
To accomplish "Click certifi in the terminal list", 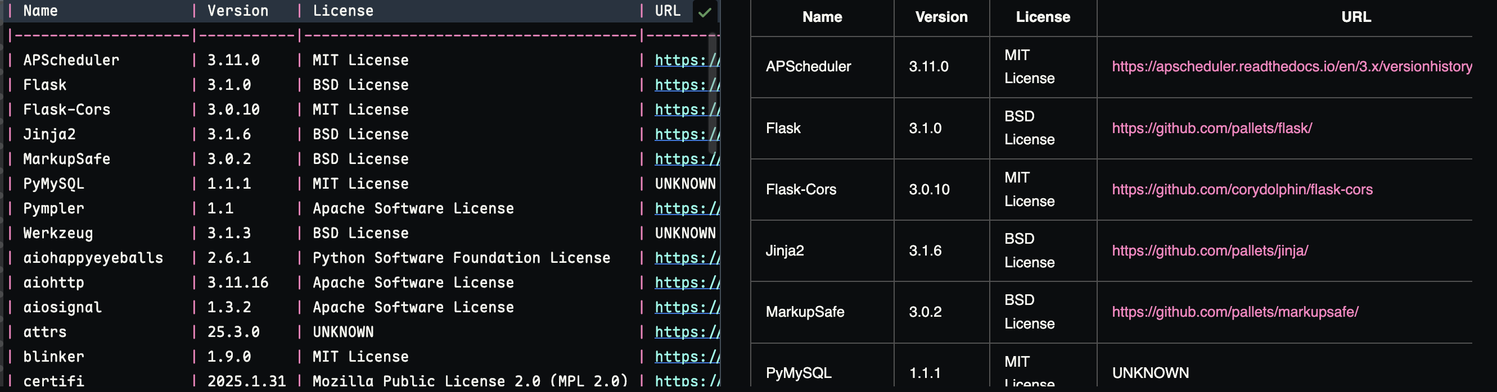I will point(53,381).
